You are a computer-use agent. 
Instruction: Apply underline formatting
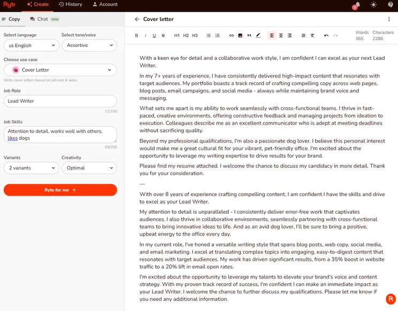point(154,35)
